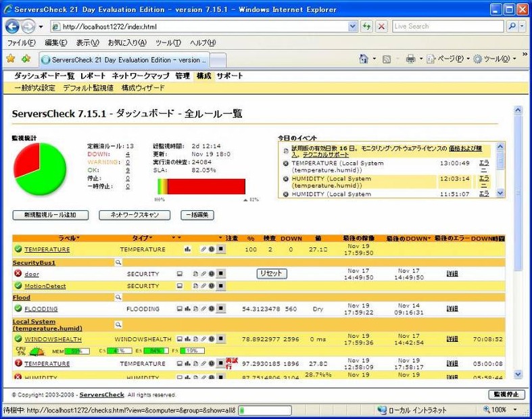
Task: Open graph icon in TEMPERATURE 97.29 row
Action: point(187,364)
